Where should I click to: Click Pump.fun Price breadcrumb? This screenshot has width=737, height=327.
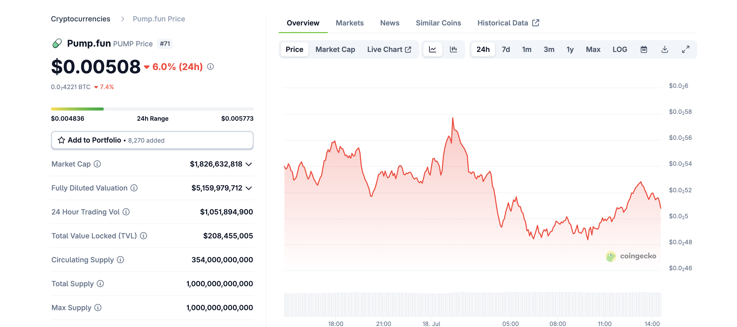[x=159, y=19]
